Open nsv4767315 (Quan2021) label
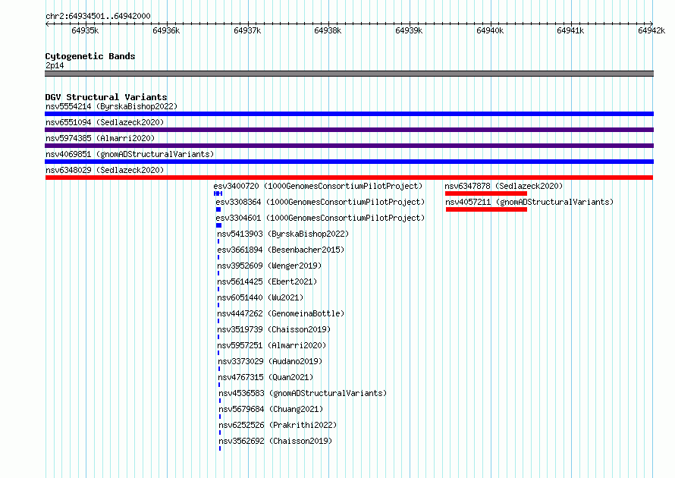The height and width of the screenshot is (478, 675). pos(265,377)
